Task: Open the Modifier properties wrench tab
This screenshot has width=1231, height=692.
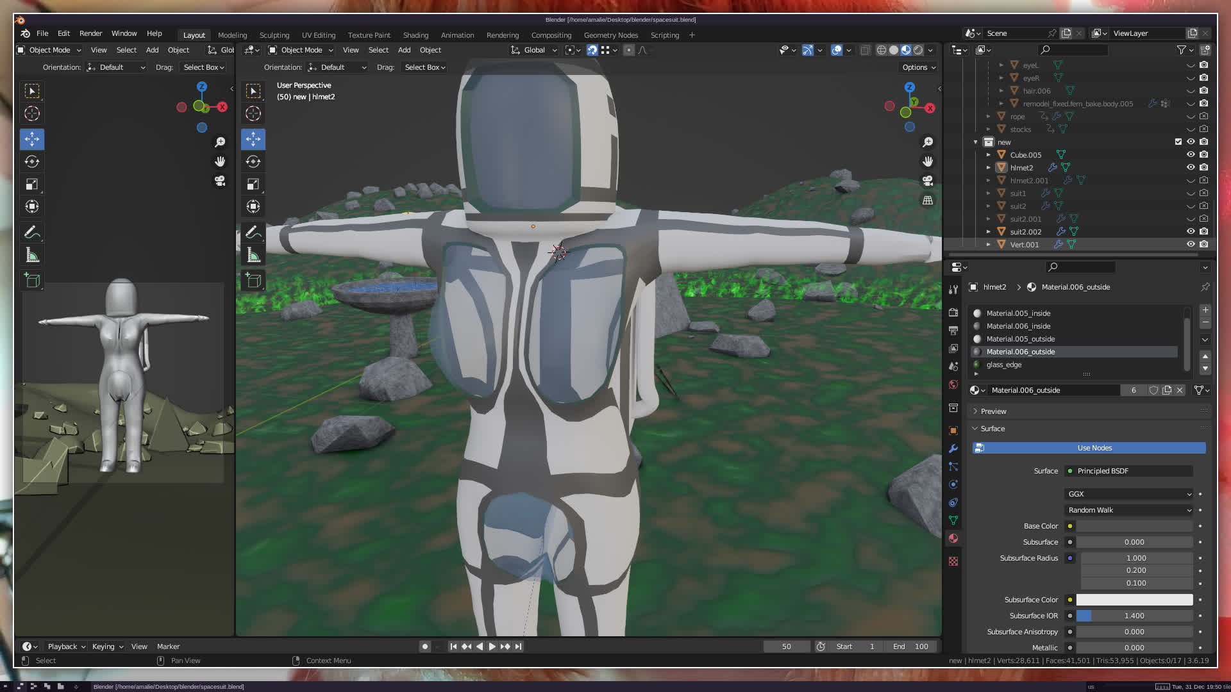Action: tap(953, 449)
